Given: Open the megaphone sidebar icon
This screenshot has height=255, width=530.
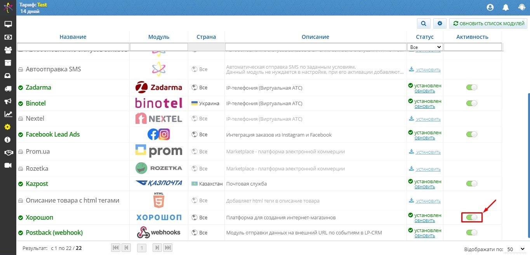Looking at the screenshot, I should [8, 101].
